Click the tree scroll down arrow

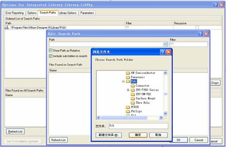click(165, 114)
